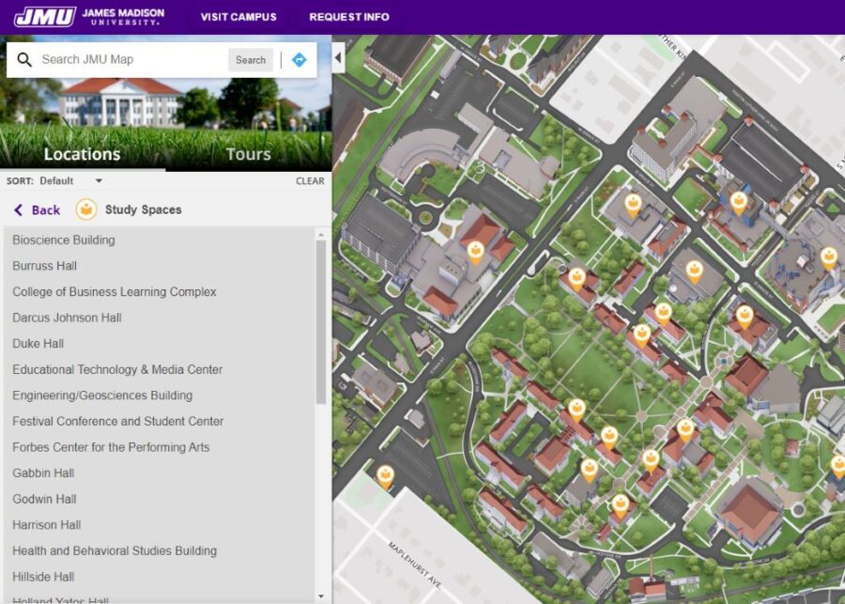Viewport: 845px width, 604px height.
Task: Click CLEAR to reset filters
Action: pyautogui.click(x=309, y=181)
